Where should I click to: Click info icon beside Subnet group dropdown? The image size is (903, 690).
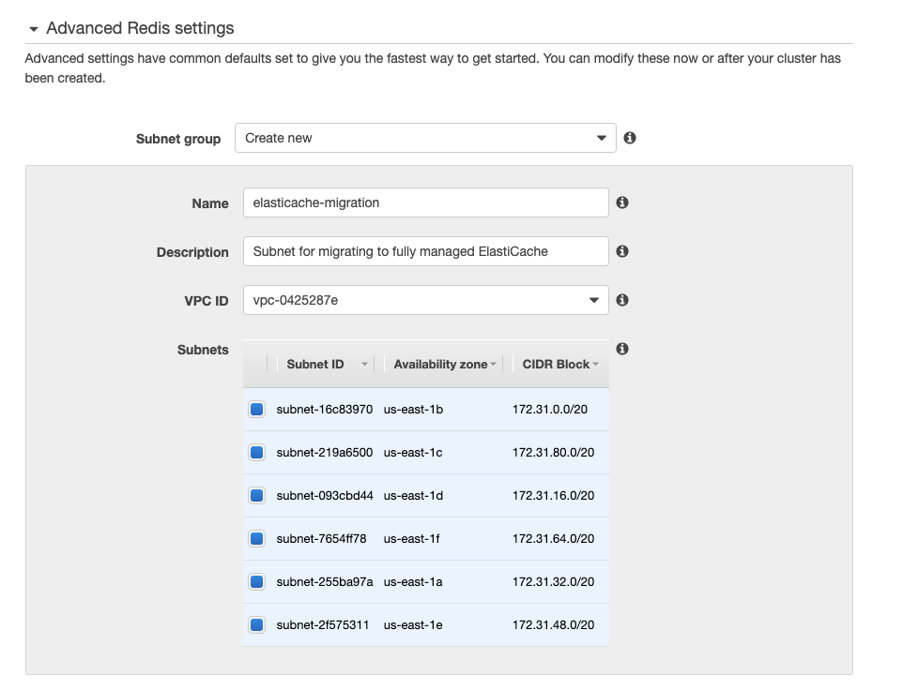tap(630, 138)
